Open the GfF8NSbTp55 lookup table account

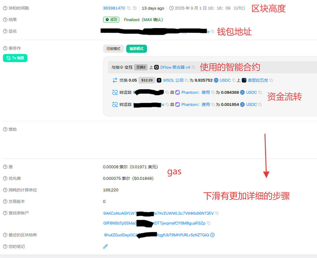(154, 223)
